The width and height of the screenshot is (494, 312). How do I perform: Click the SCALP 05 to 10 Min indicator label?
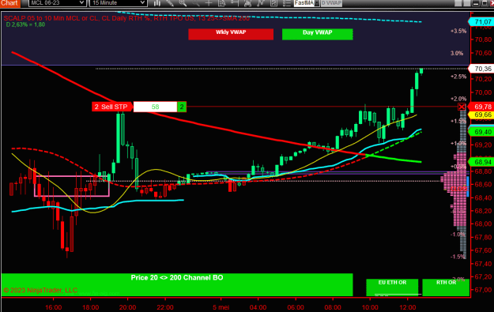pos(127,18)
